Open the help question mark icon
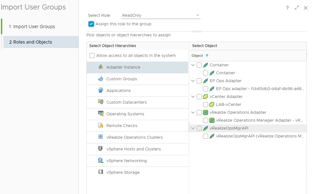The image size is (312, 194). coord(287,8)
